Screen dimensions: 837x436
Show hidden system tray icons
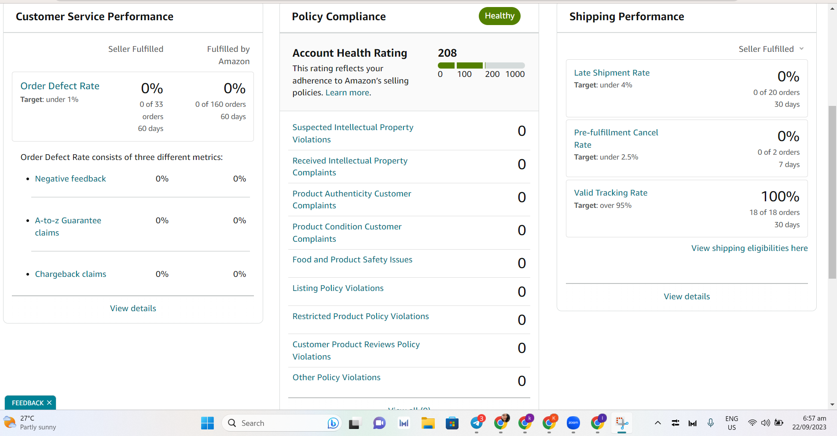point(657,423)
